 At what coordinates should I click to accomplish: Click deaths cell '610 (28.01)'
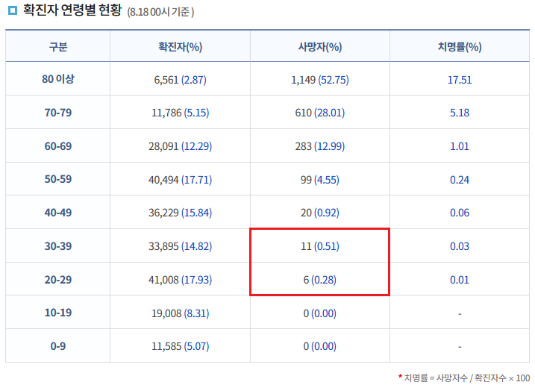[x=320, y=113]
